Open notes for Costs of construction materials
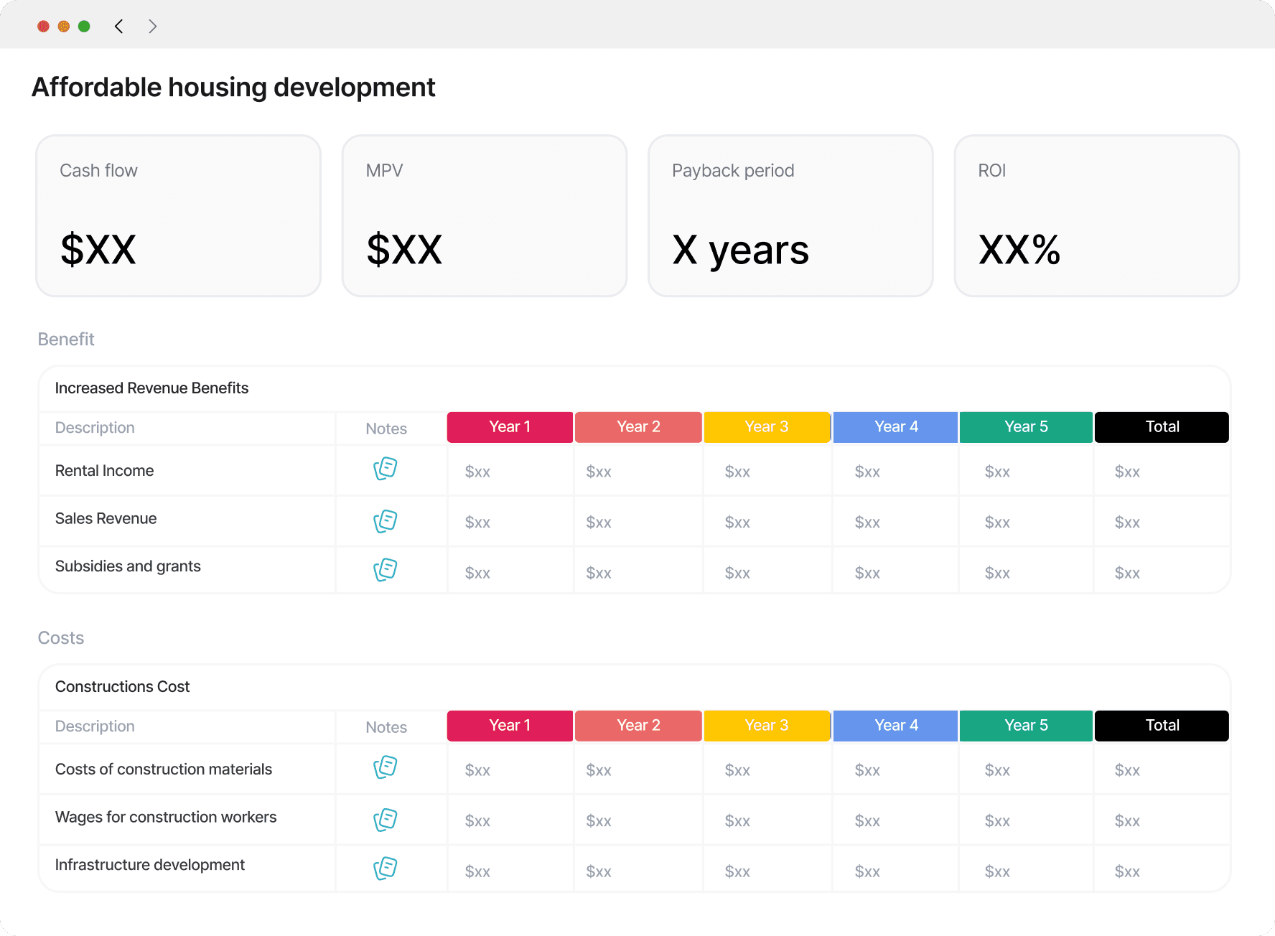This screenshot has height=936, width=1275. (x=386, y=767)
